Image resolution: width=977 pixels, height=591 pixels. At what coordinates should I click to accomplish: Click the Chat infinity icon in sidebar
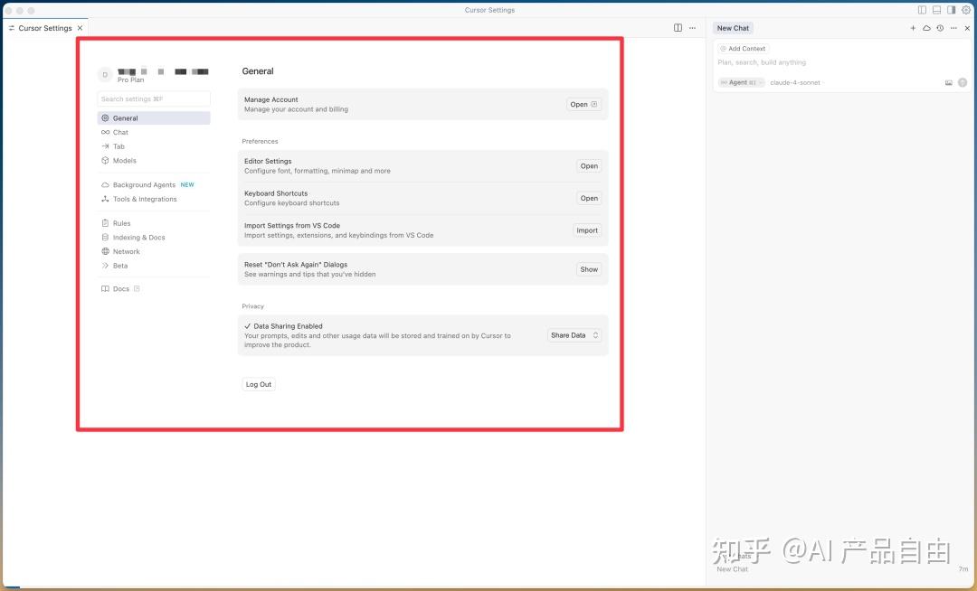(105, 133)
